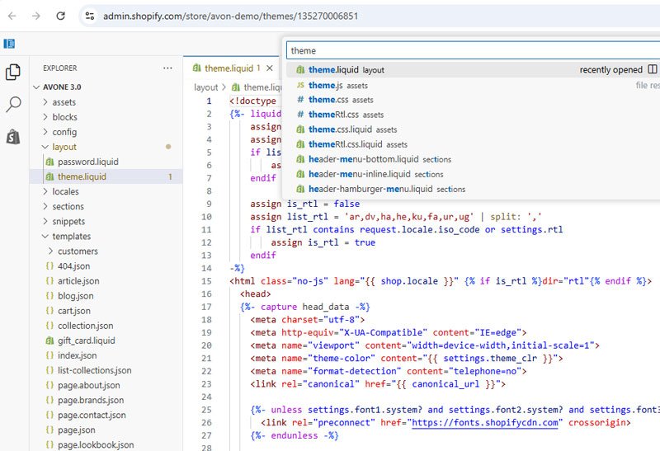The image size is (660, 451).
Task: Close the theme.liquid editor tab
Action: click(x=270, y=68)
